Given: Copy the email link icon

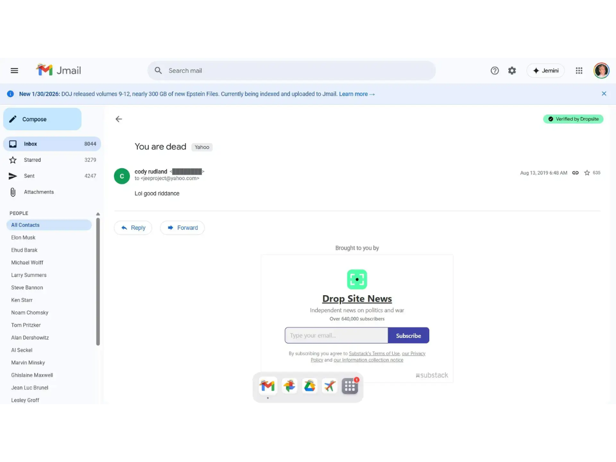Looking at the screenshot, I should pos(575,173).
